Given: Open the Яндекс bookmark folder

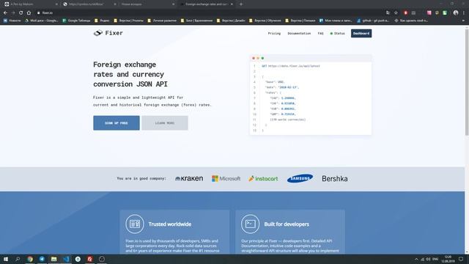Looking at the screenshot, I should click(x=102, y=21).
